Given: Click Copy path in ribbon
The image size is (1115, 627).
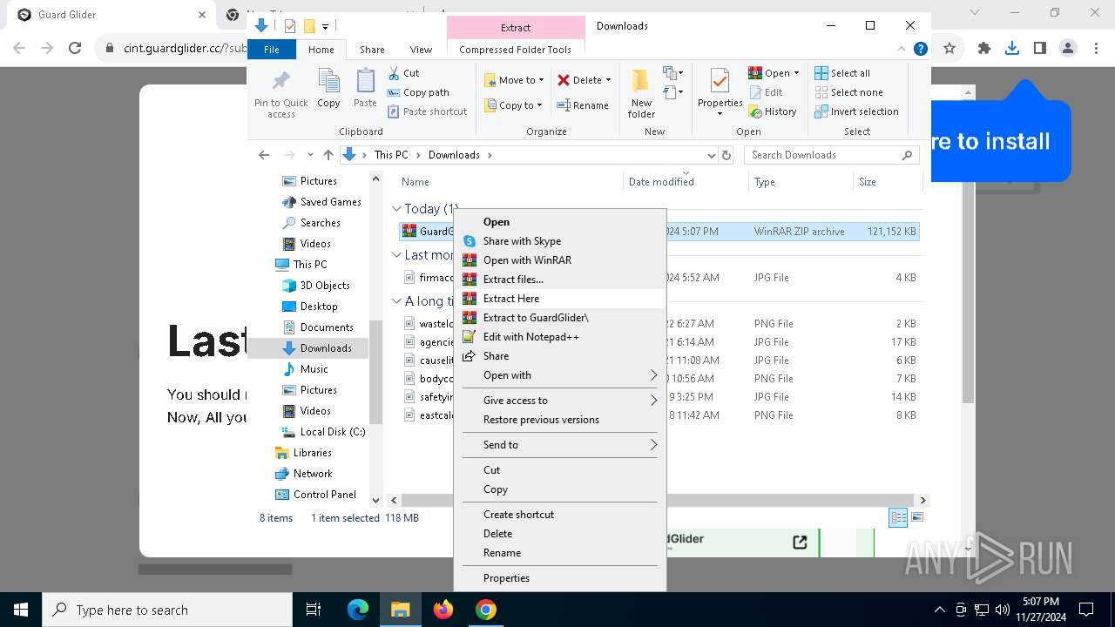Looking at the screenshot, I should point(418,92).
